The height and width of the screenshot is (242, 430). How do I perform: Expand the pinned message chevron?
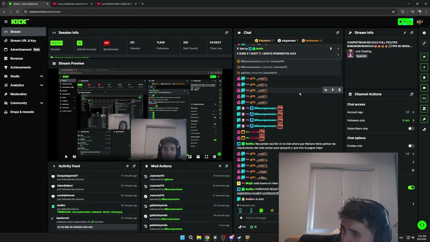coord(338,55)
